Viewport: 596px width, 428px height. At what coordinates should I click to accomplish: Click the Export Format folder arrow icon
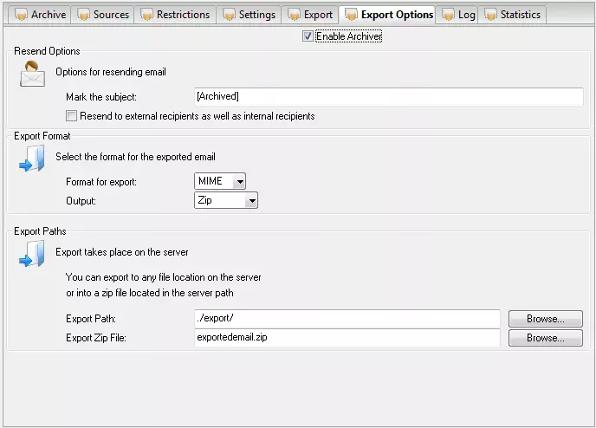(x=32, y=159)
